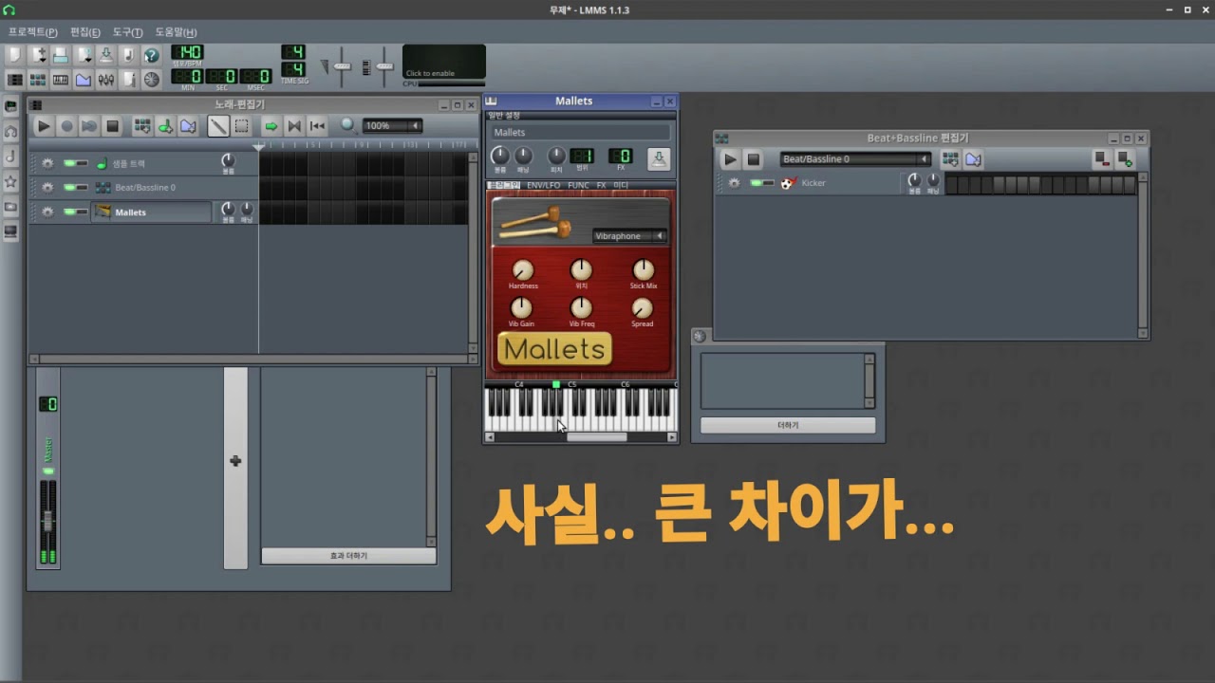Screen dimensions: 1215x683
Task: Show the FX Mixer toolbar icon
Action: point(106,80)
